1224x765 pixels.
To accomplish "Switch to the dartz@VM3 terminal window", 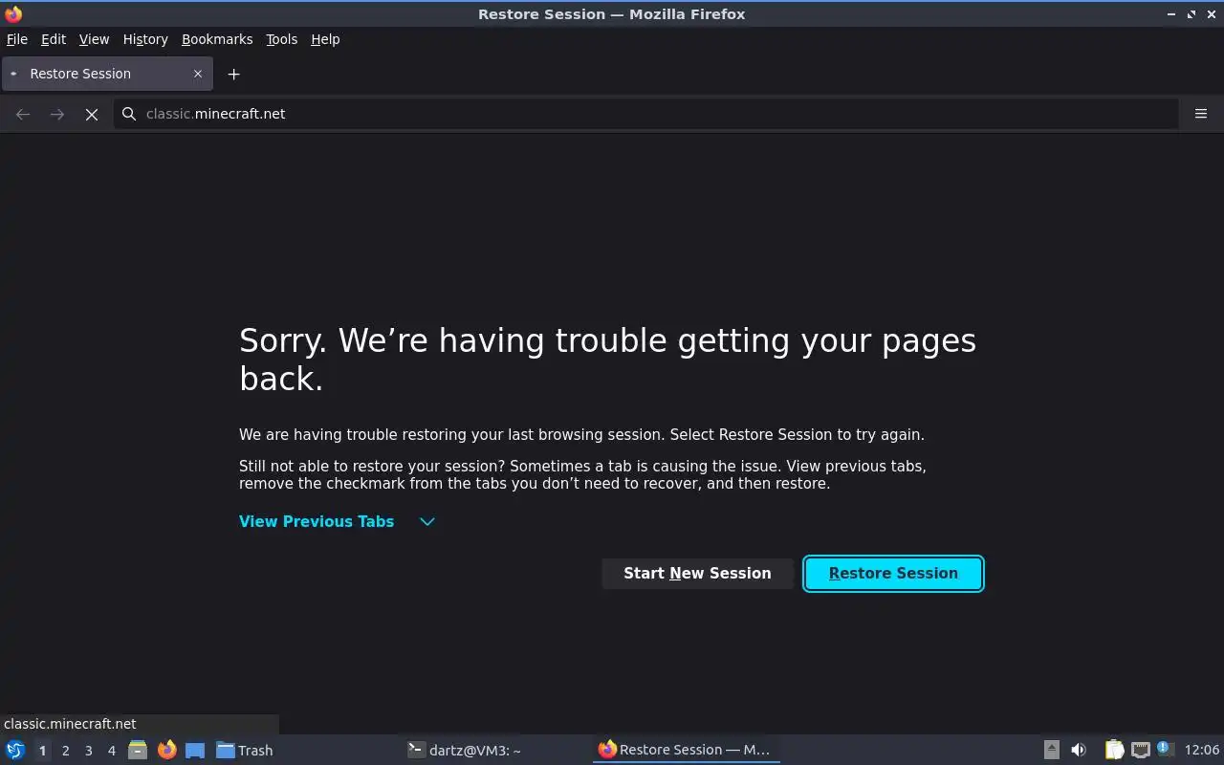I will 494,751.
